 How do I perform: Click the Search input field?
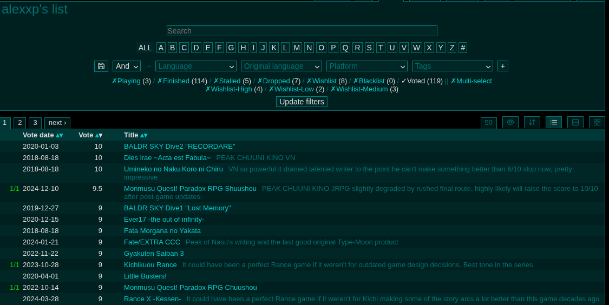[x=302, y=31]
